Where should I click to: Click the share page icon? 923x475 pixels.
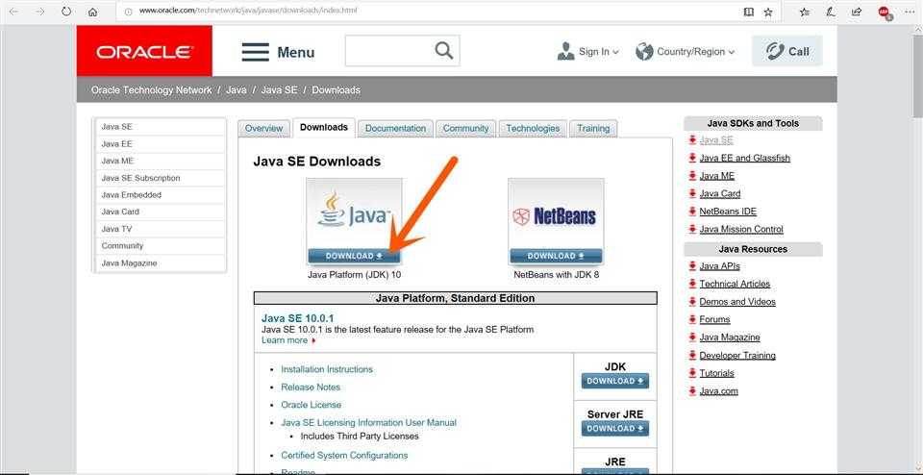(x=857, y=12)
